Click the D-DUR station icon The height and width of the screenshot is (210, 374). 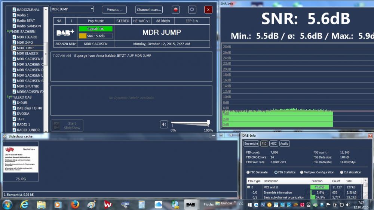pyautogui.click(x=14, y=102)
